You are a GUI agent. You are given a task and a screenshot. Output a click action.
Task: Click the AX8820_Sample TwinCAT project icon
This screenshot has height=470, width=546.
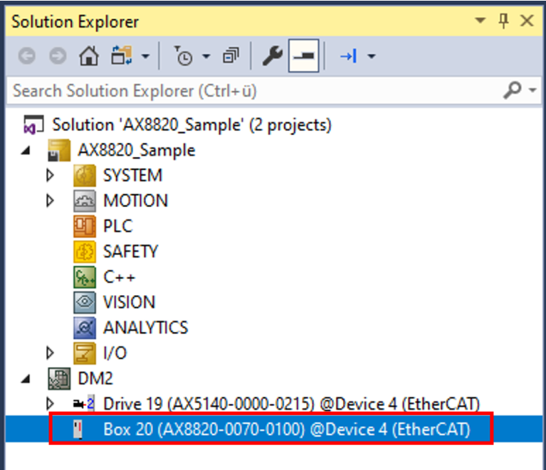click(x=59, y=150)
